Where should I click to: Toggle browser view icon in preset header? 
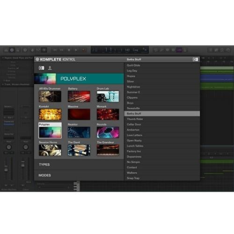click(195, 59)
